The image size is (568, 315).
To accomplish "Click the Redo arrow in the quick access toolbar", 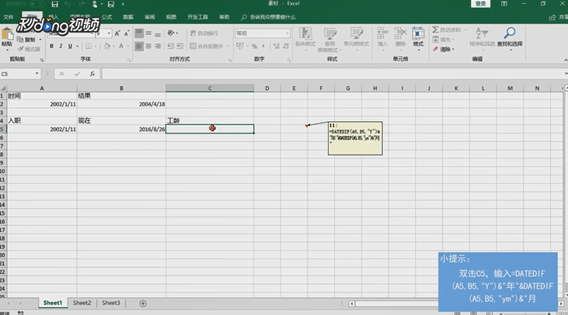I will click(x=80, y=4).
